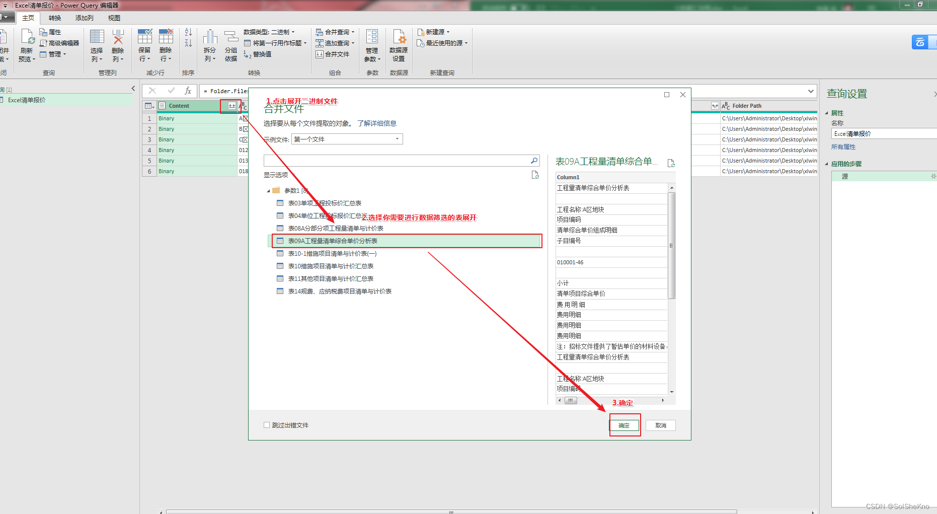Click the search magnifier in dialog
Screen dimensions: 937x514
click(534, 161)
